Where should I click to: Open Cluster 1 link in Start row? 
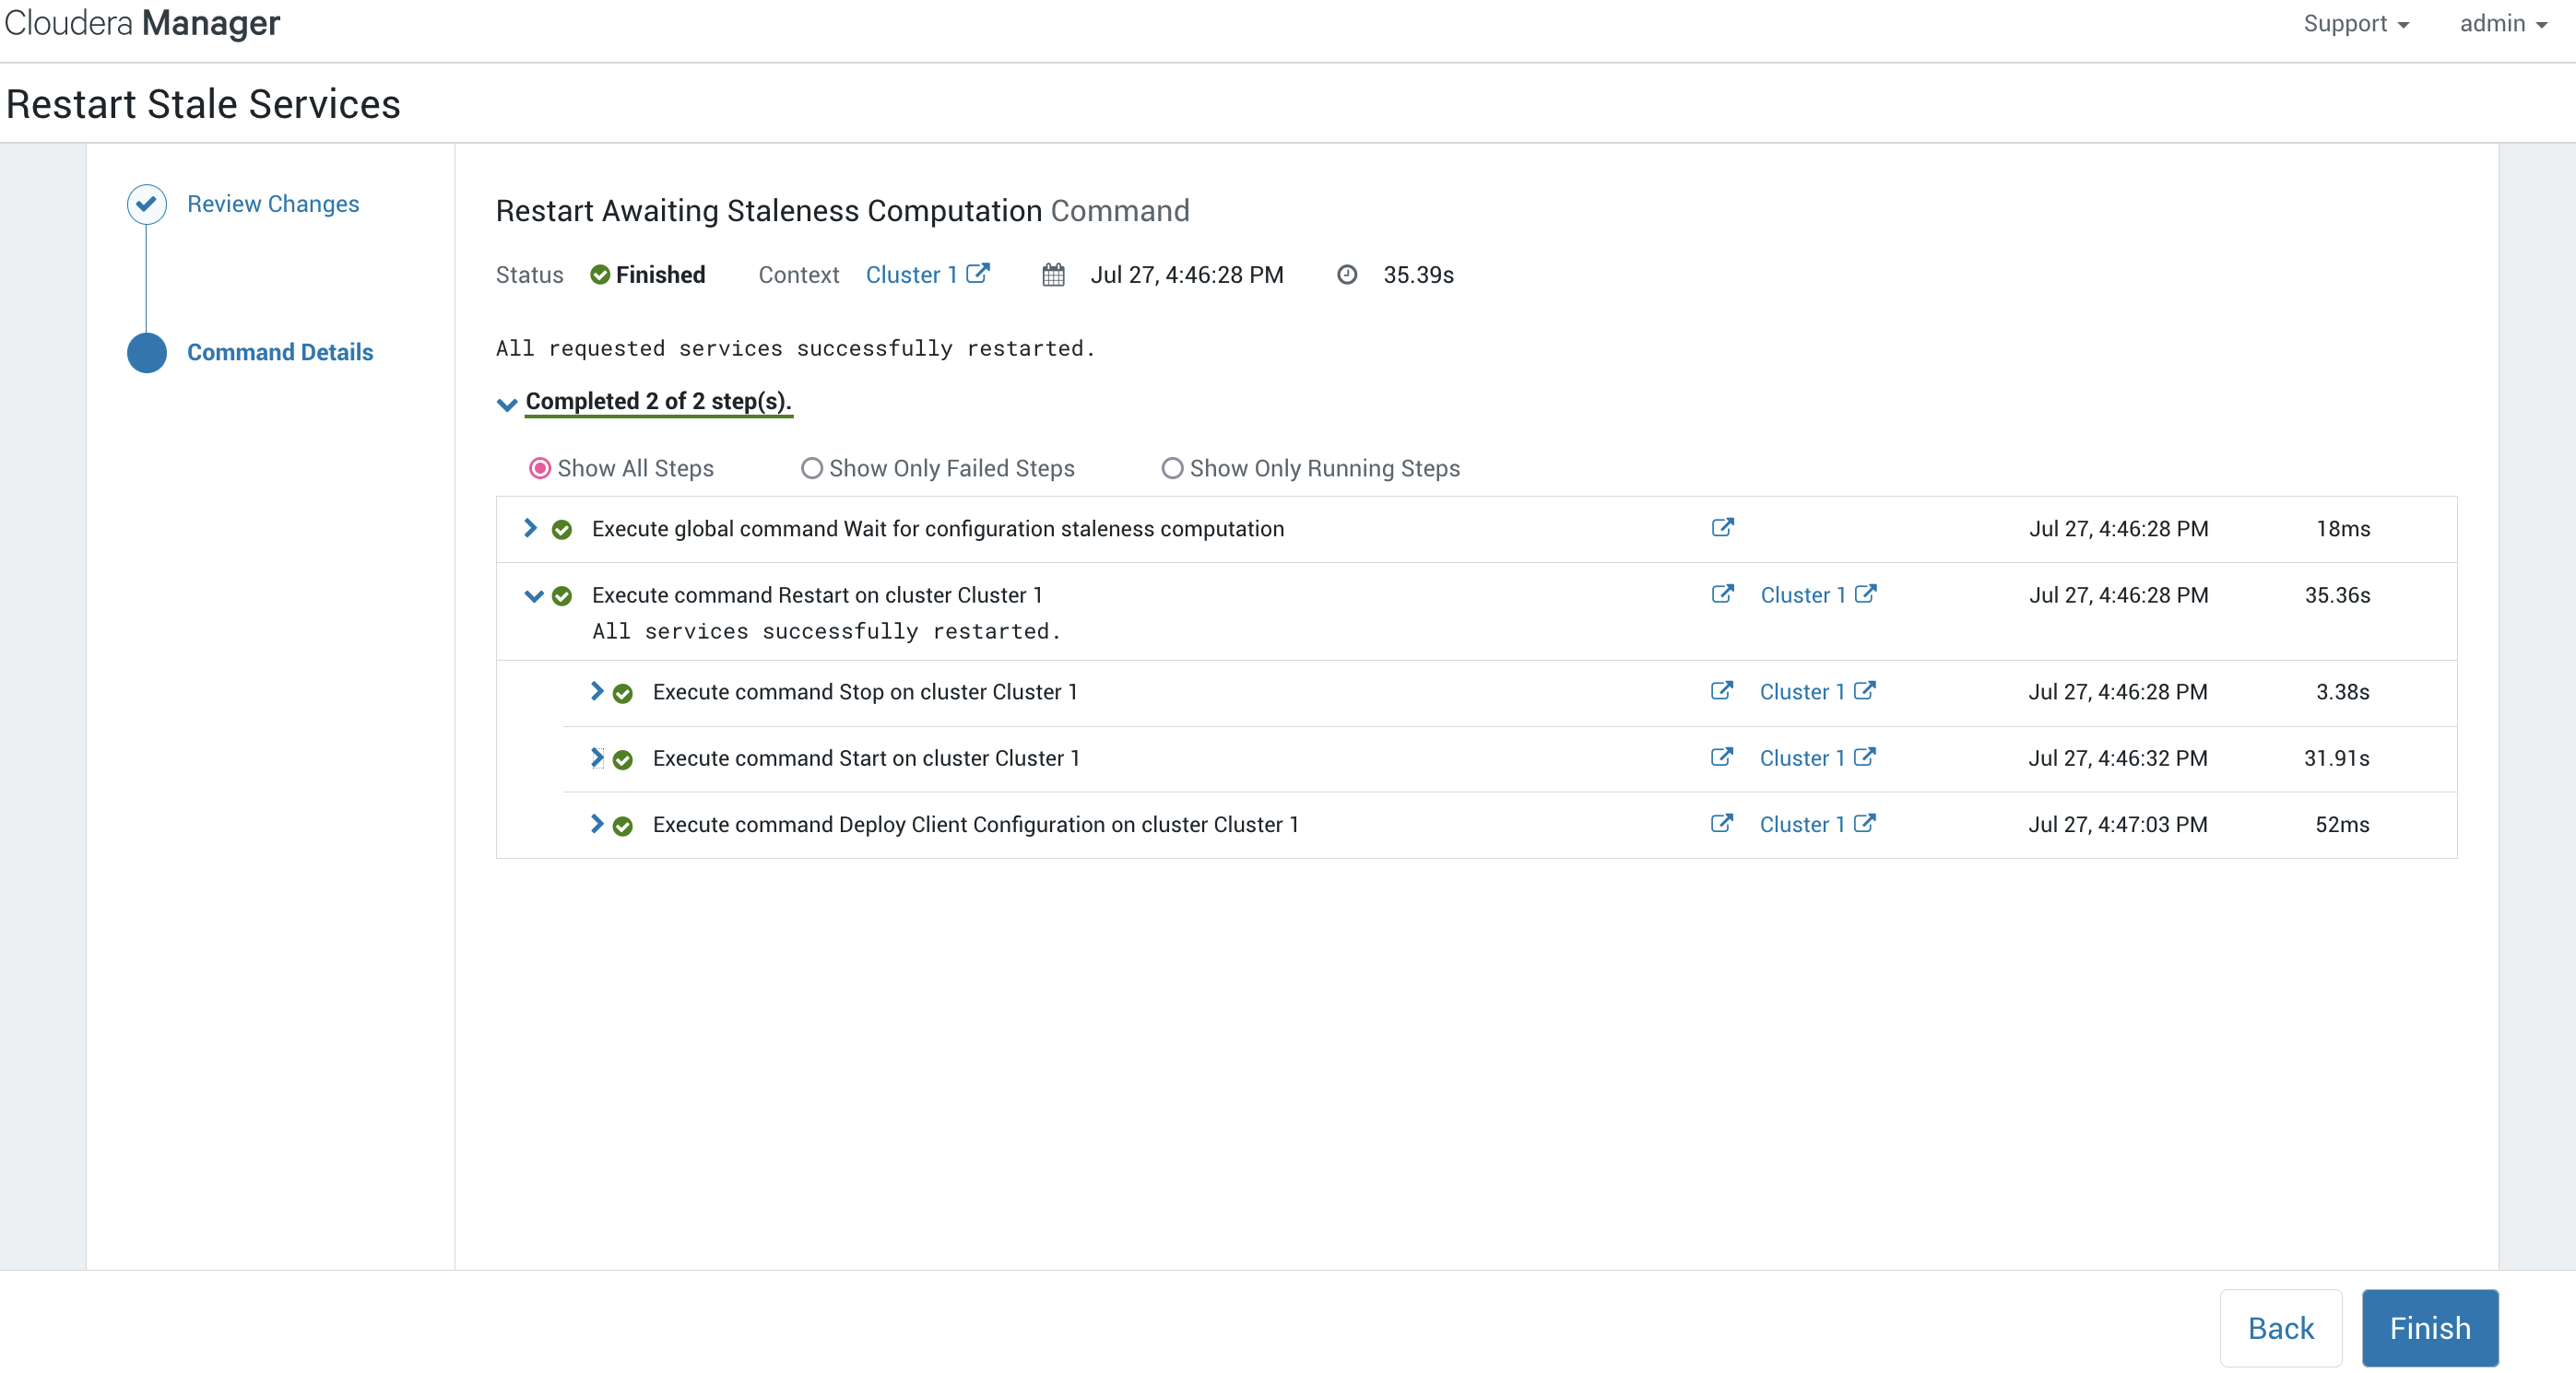coord(1801,758)
